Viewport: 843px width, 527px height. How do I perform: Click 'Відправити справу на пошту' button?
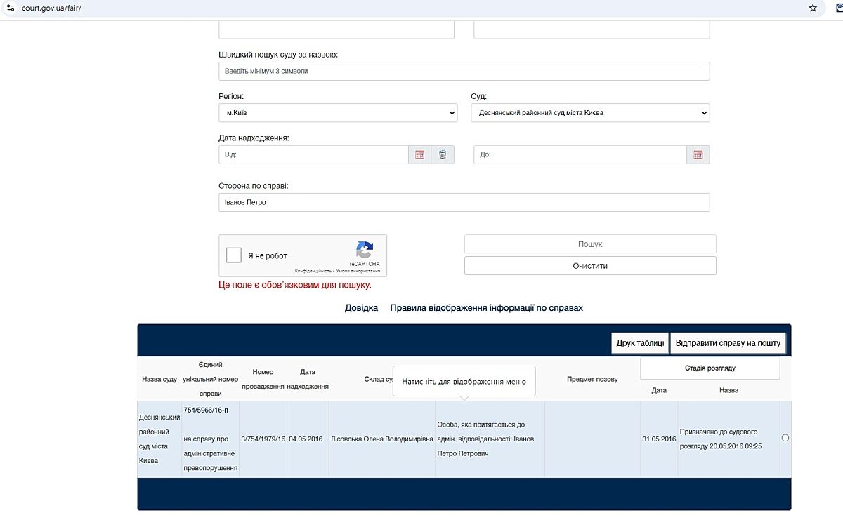click(728, 343)
